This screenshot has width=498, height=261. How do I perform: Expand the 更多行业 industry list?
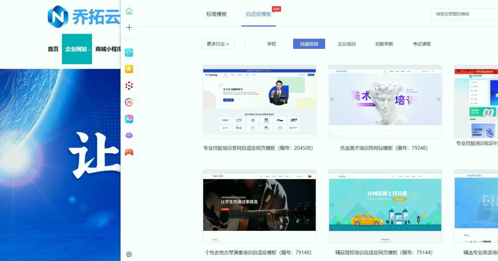[218, 44]
